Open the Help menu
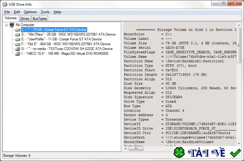This screenshot has height=161, width=244. (x=57, y=12)
